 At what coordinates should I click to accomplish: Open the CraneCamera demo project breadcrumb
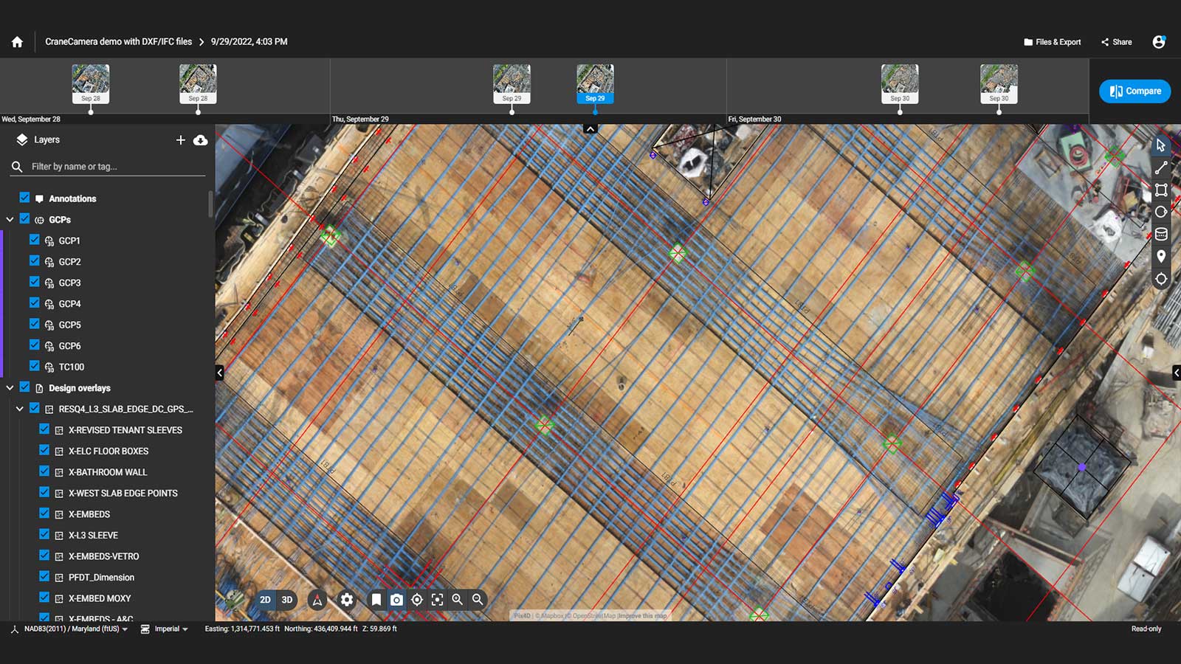click(x=118, y=42)
